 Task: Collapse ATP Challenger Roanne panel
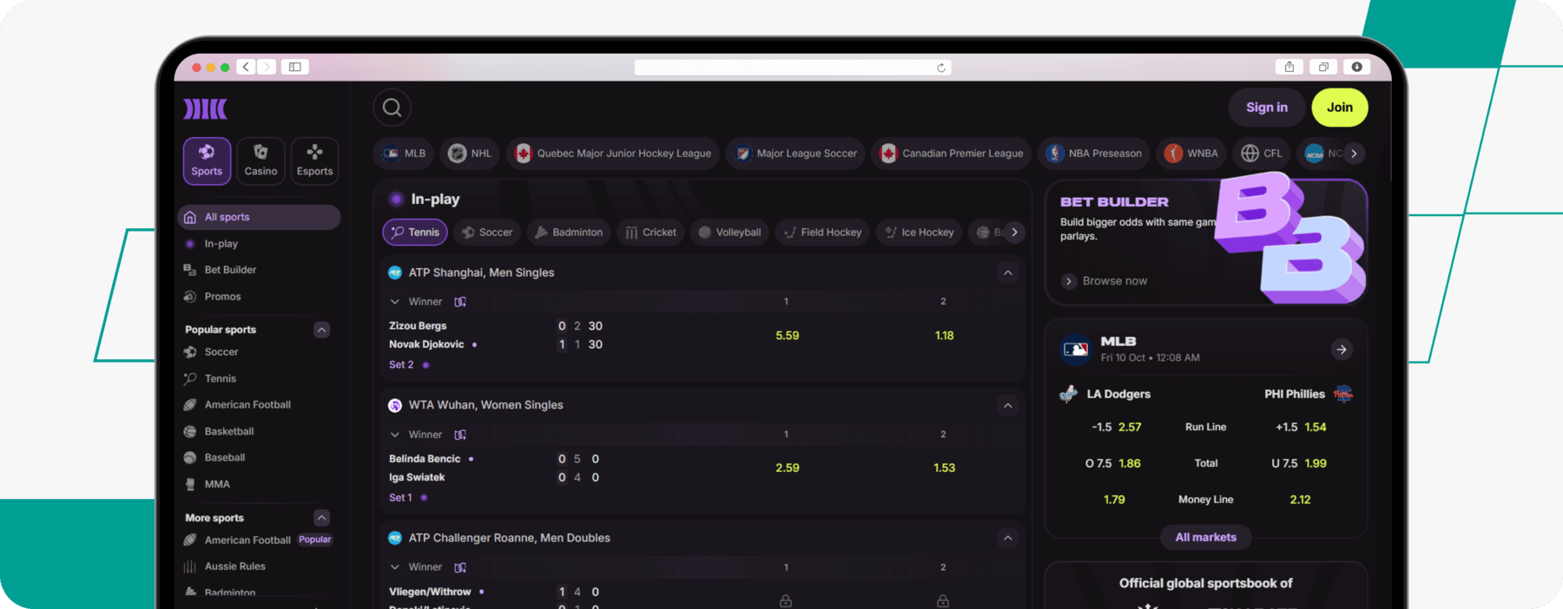[1007, 538]
